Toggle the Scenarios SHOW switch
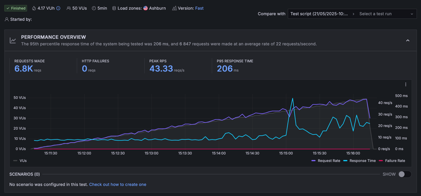Screen dimensions: 421x196 click(405, 174)
